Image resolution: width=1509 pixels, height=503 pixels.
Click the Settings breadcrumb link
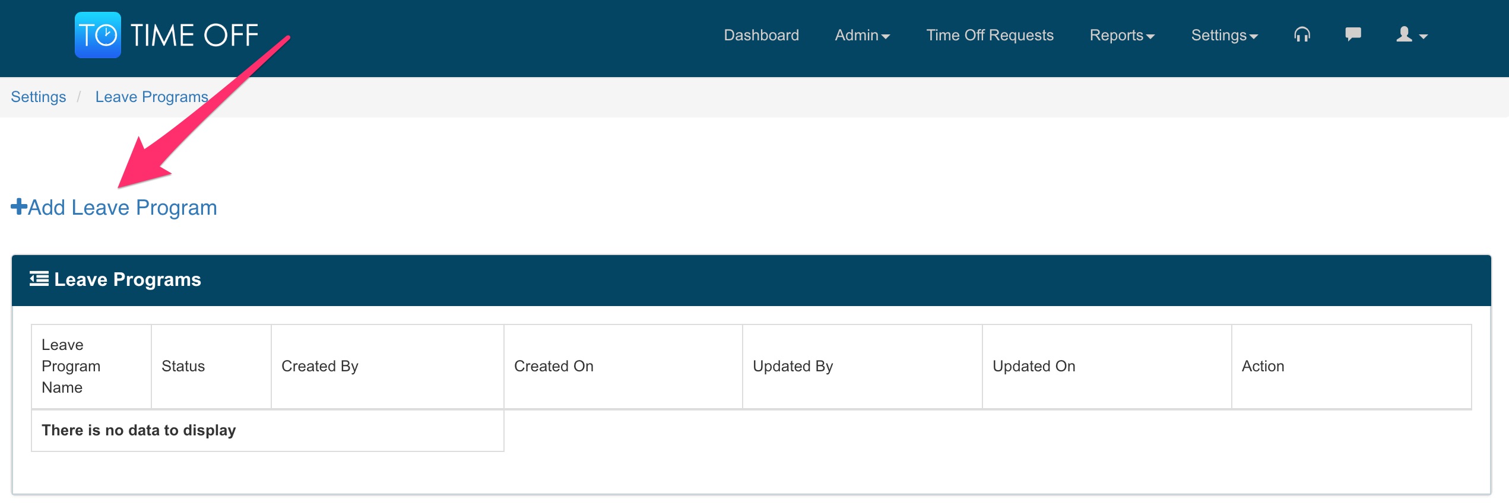[39, 97]
